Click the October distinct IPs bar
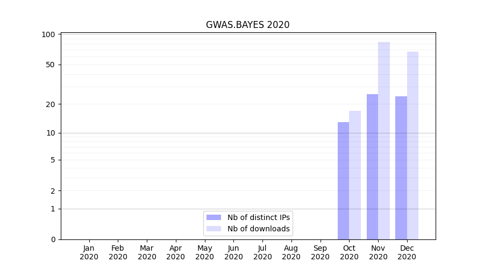Screen dimensions: 484x269 click(x=343, y=180)
